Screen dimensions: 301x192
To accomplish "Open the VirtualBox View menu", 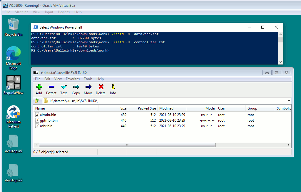I will [x=36, y=12].
